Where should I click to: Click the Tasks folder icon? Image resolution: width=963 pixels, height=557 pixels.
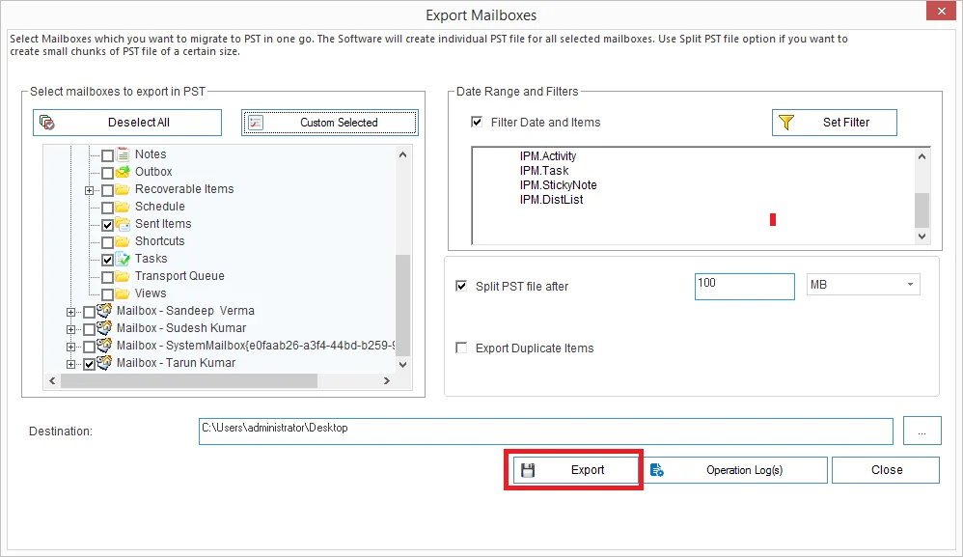pos(123,259)
